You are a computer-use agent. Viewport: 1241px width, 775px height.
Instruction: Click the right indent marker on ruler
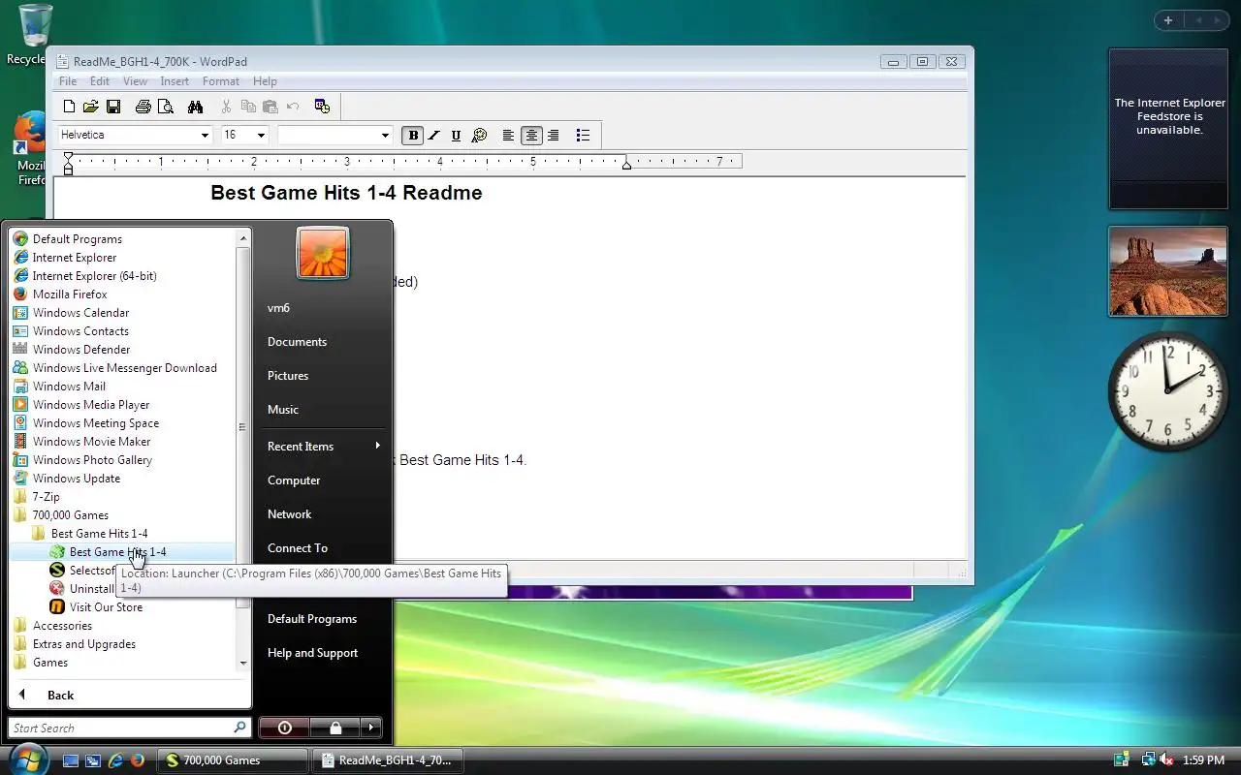tap(627, 166)
